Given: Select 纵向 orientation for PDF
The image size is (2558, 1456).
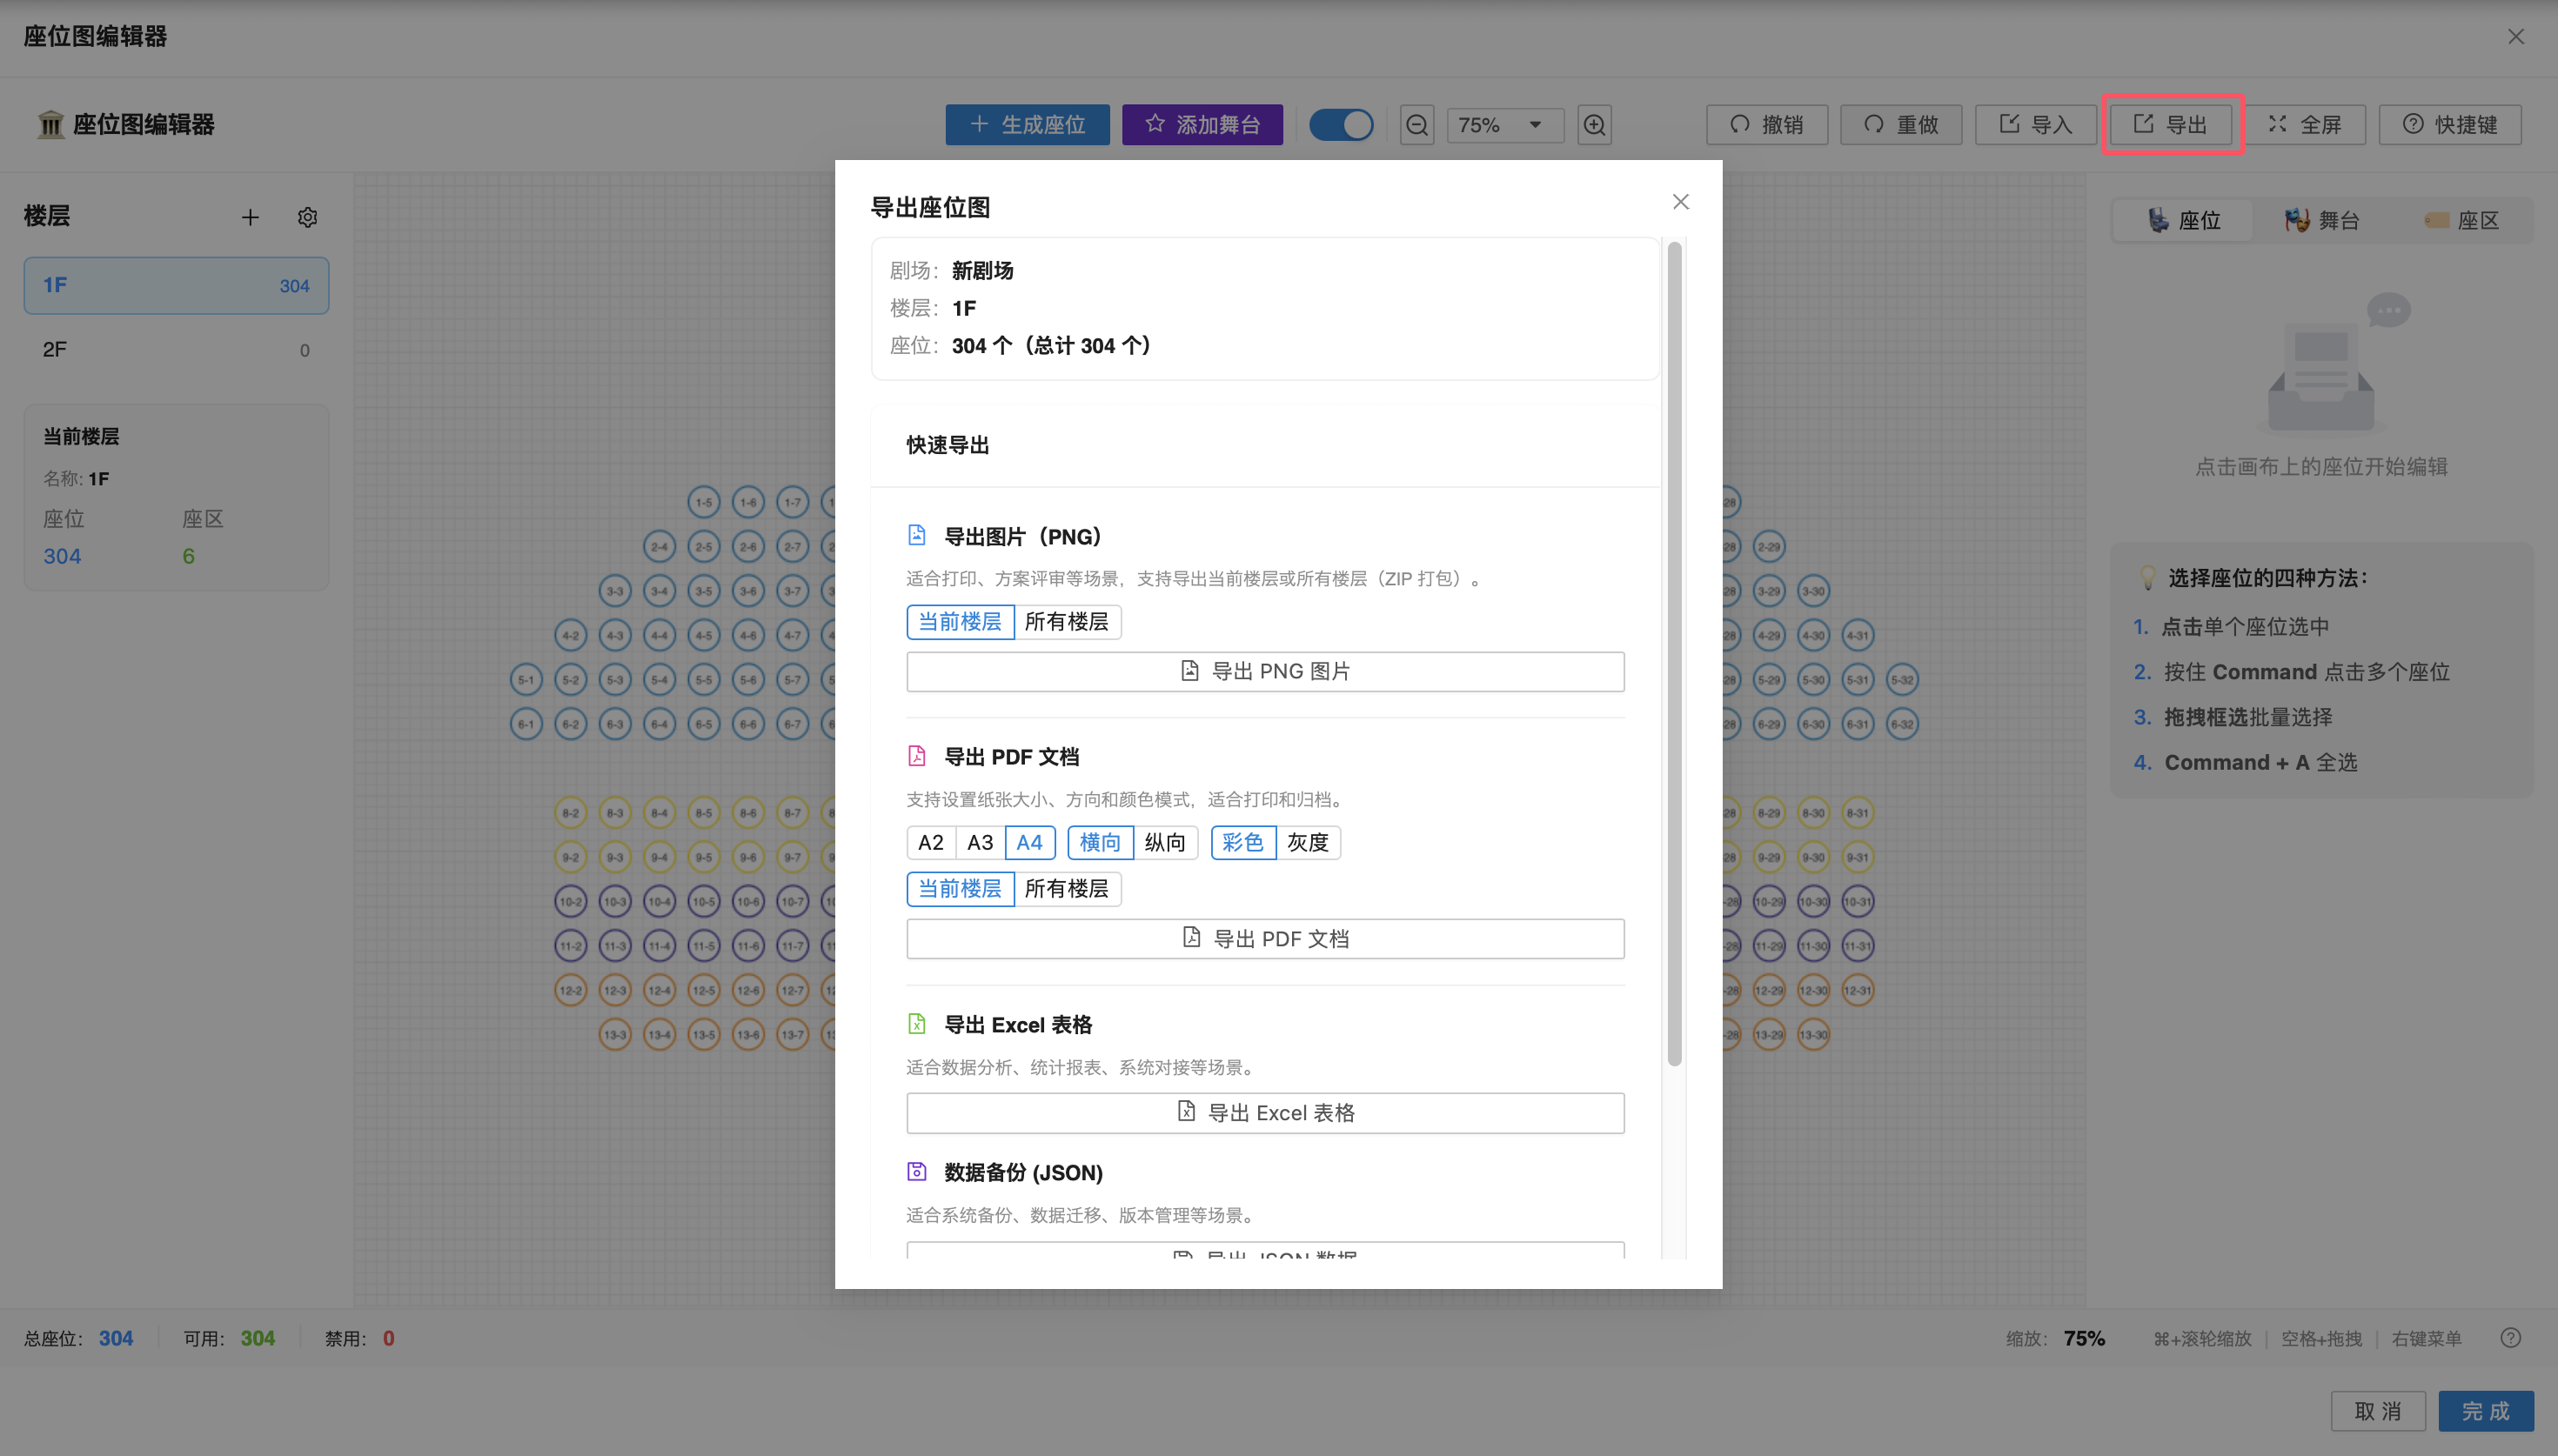Looking at the screenshot, I should [x=1164, y=843].
